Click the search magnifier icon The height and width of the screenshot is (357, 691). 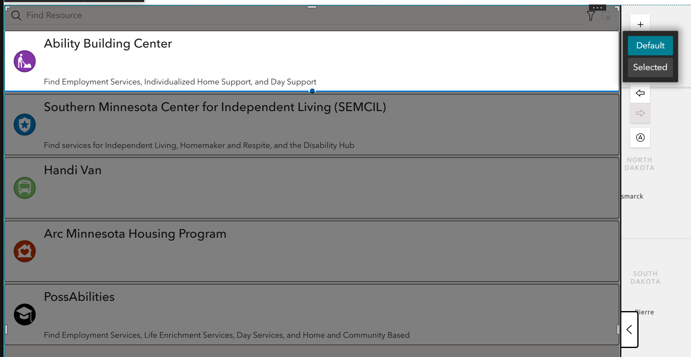point(16,16)
